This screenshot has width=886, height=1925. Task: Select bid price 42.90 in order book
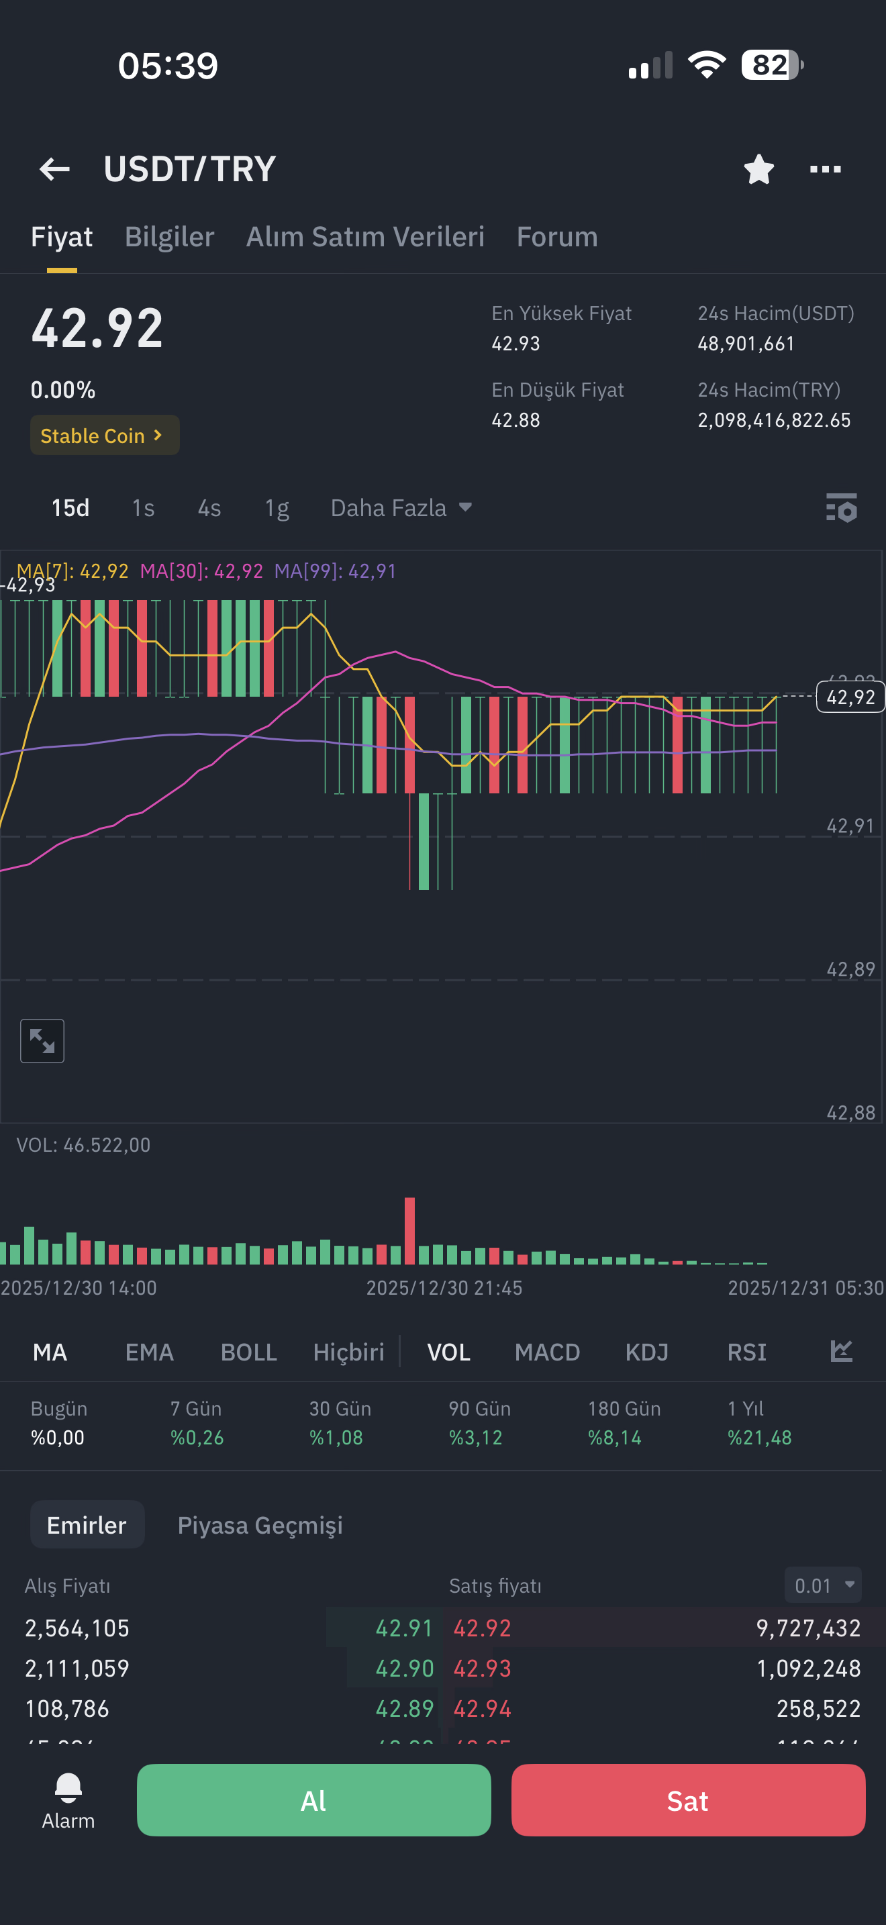404,1668
